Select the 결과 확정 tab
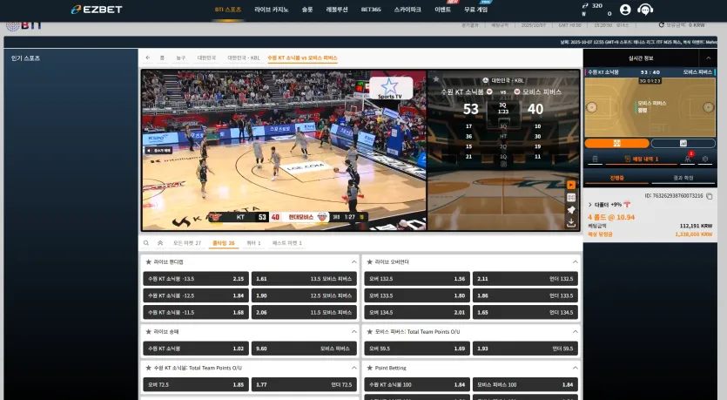This screenshot has width=727, height=400. [683, 178]
